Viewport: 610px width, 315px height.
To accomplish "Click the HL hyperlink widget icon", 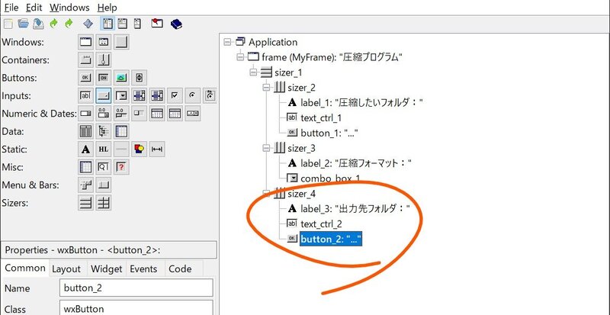I will pyautogui.click(x=103, y=149).
